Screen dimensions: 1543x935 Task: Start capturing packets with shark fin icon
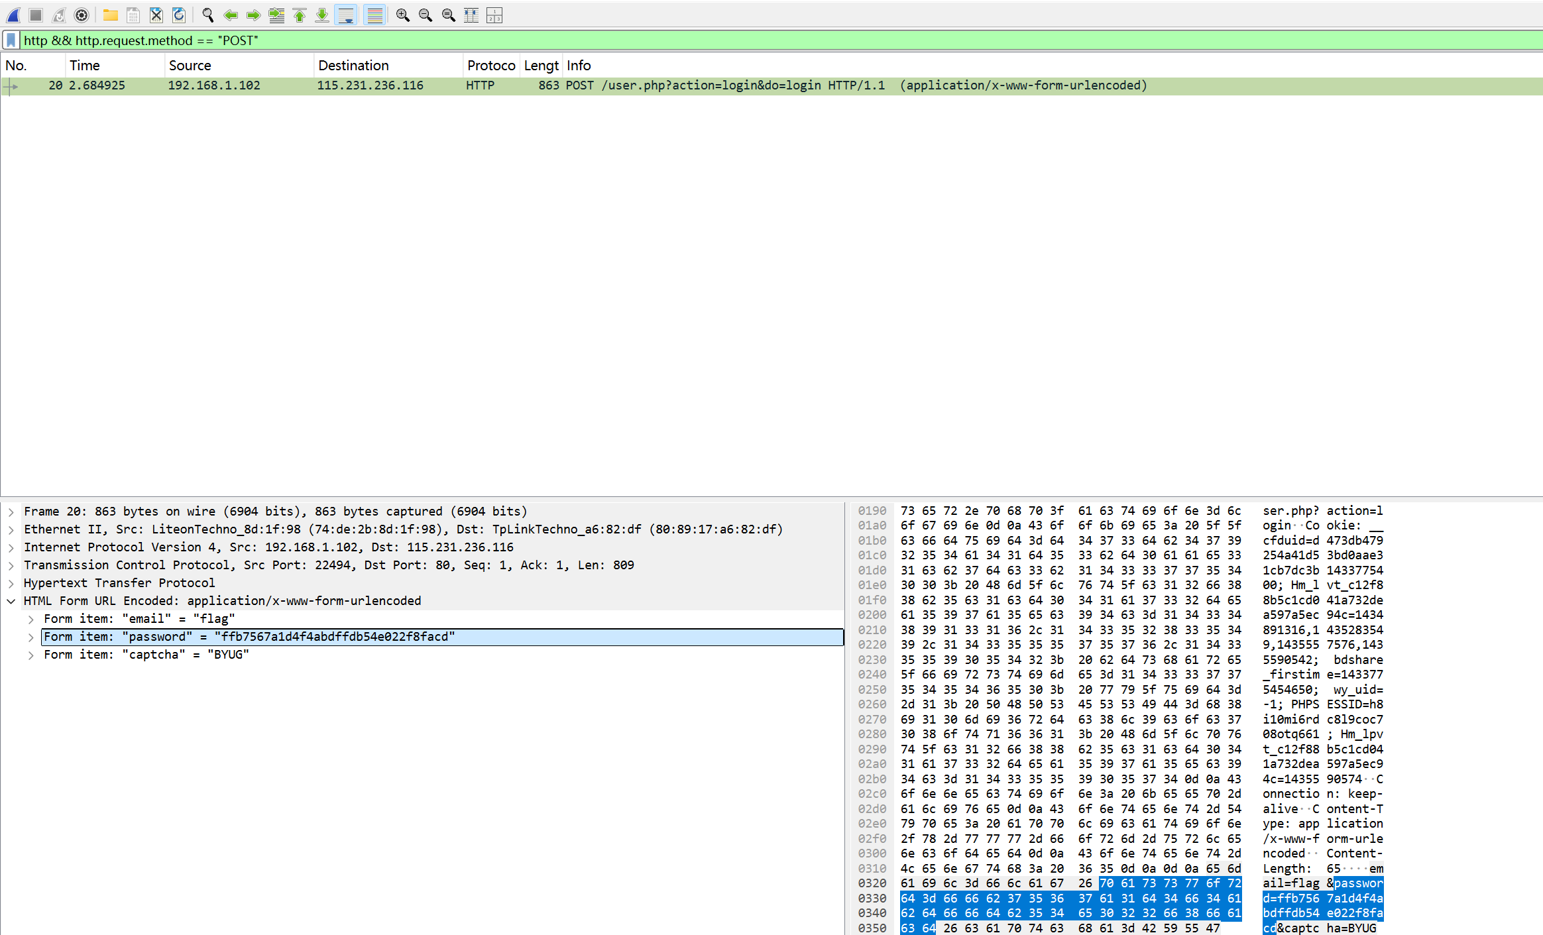point(13,15)
